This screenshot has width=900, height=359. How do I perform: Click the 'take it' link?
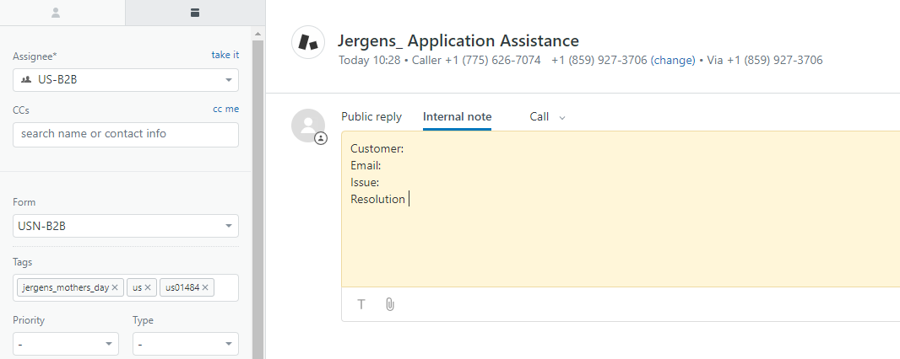pyautogui.click(x=225, y=55)
